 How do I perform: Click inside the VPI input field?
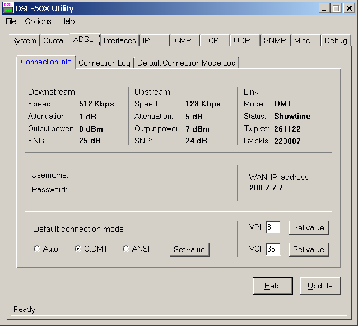273,227
